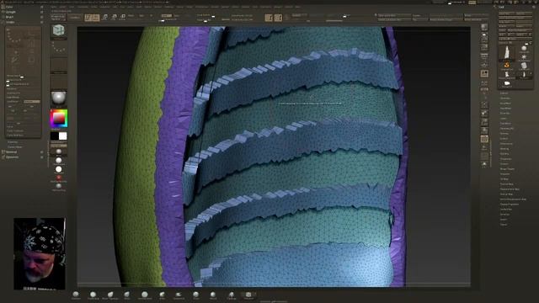Select the white main color swatch
The height and width of the screenshot is (303, 539).
(63, 136)
